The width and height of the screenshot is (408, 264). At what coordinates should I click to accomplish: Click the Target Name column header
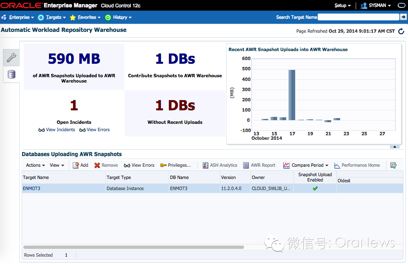(63, 177)
